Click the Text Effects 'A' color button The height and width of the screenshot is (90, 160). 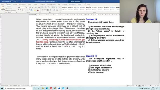coord(32,10)
